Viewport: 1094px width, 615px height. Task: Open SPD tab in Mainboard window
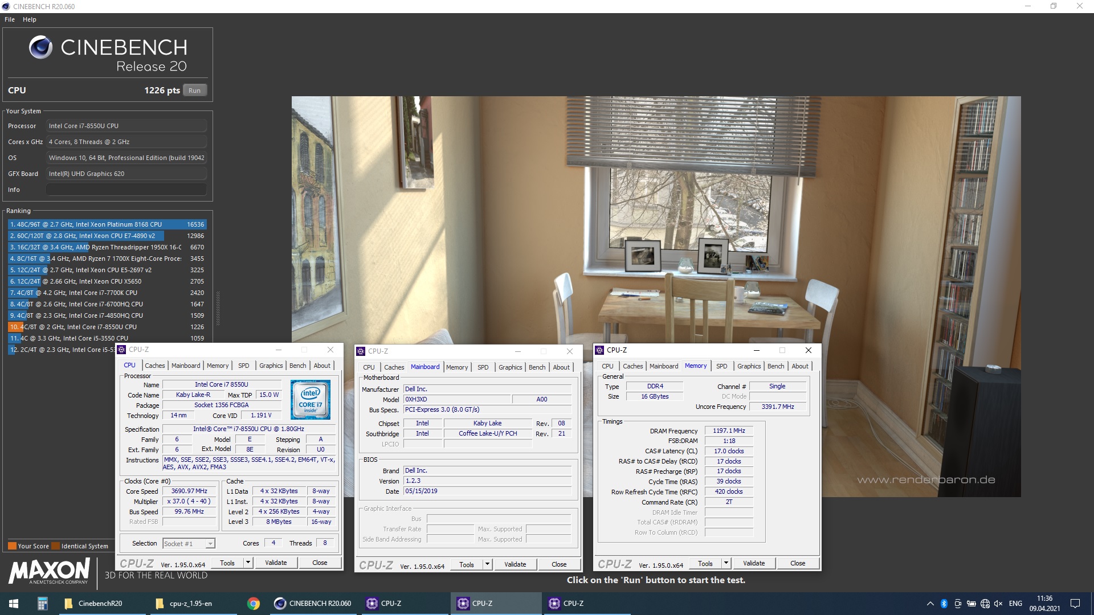tap(483, 367)
